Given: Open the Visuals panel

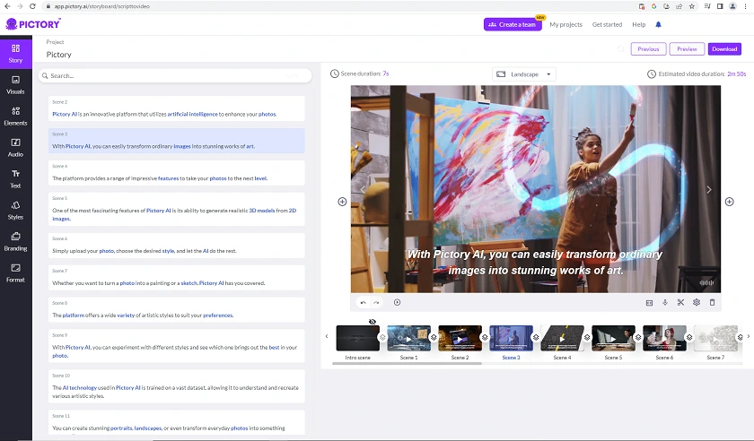Looking at the screenshot, I should 16,84.
